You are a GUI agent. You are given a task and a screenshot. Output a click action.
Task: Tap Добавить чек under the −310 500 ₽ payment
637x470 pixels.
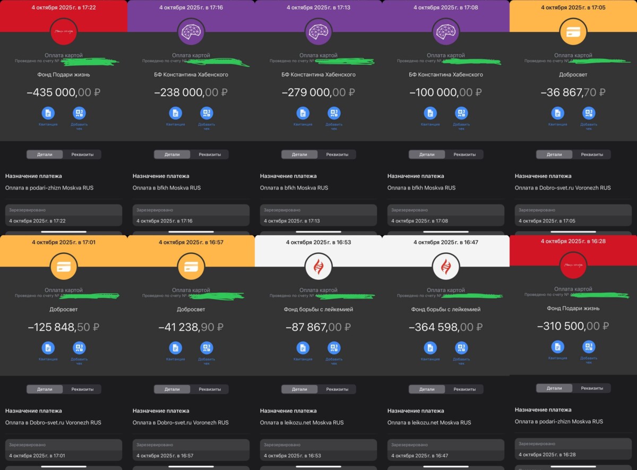pos(588,347)
